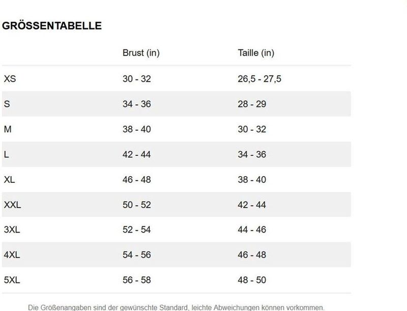Click the GRÖSSENTABELLE heading
The image size is (407, 311).
click(x=52, y=25)
